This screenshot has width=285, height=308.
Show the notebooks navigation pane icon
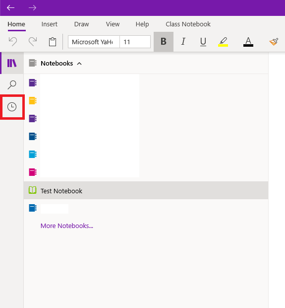point(12,63)
